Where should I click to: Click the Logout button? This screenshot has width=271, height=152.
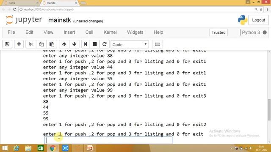pyautogui.click(x=258, y=20)
